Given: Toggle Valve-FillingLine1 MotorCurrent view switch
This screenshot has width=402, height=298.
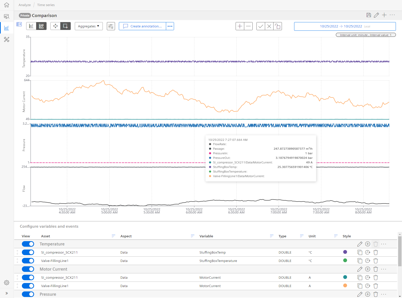Looking at the screenshot, I should pos(28,286).
